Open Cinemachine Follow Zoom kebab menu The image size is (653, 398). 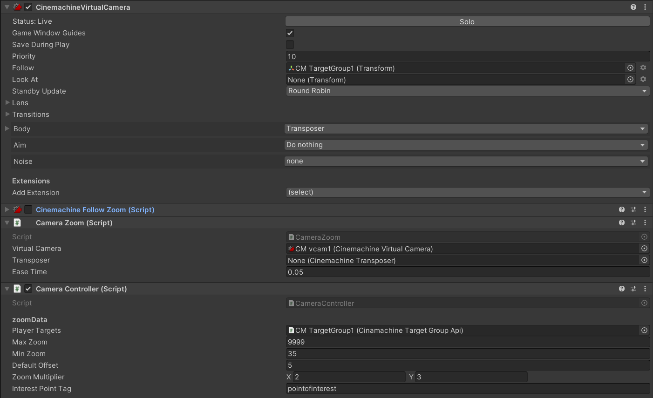pyautogui.click(x=645, y=209)
